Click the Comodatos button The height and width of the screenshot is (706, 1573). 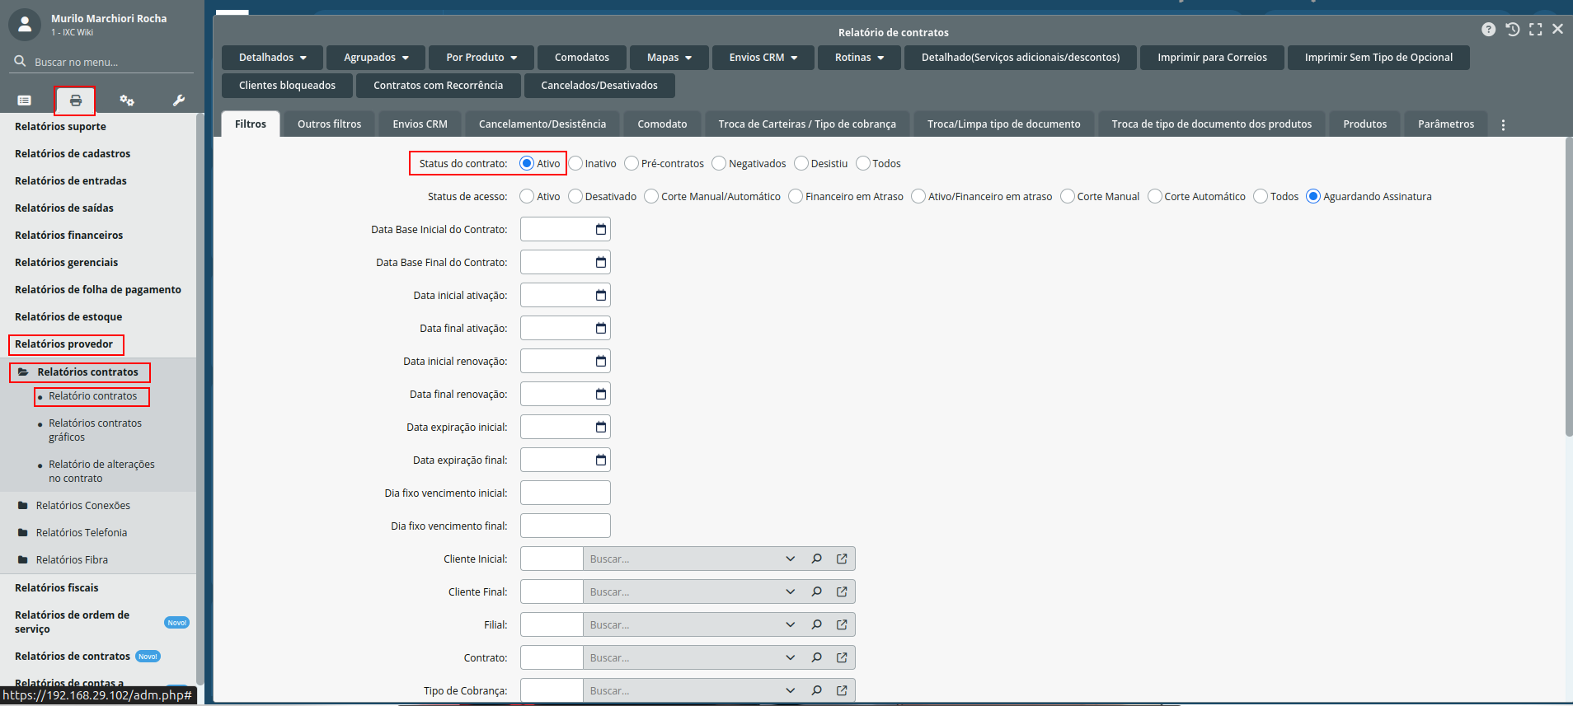tap(582, 58)
